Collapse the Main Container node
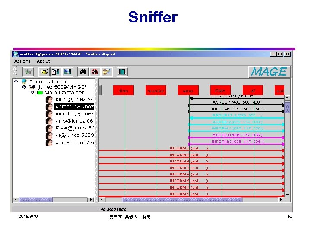311x233 pixels. pyautogui.click(x=32, y=93)
